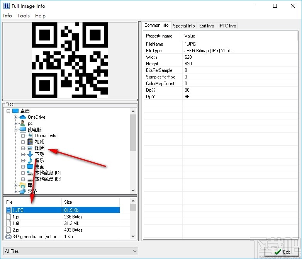302x259 pixels.
Task: Click the JPEG Bitmap (JPG) YCbCr value
Action: 209,51
